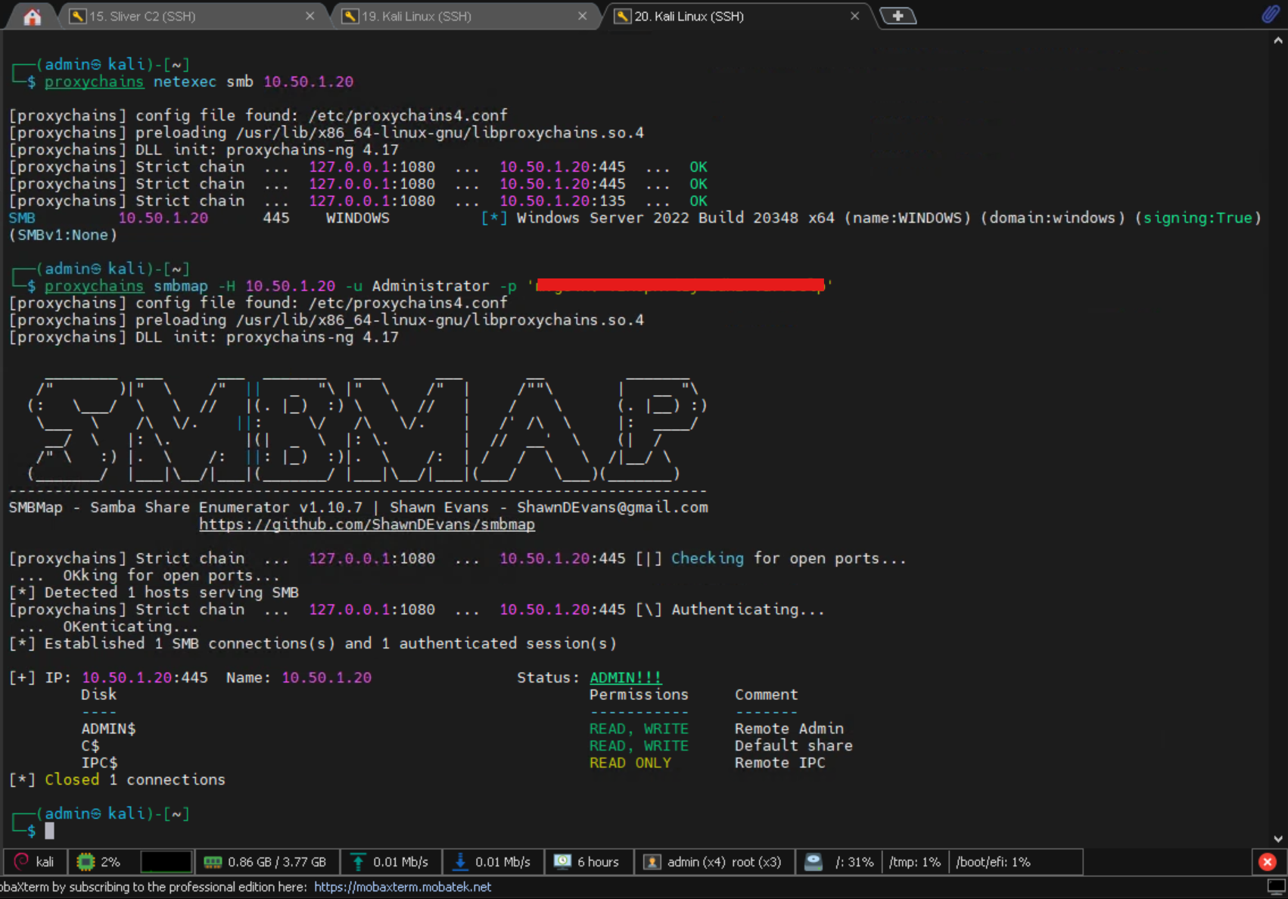Click the scroll down arrow in terminal

[1278, 838]
